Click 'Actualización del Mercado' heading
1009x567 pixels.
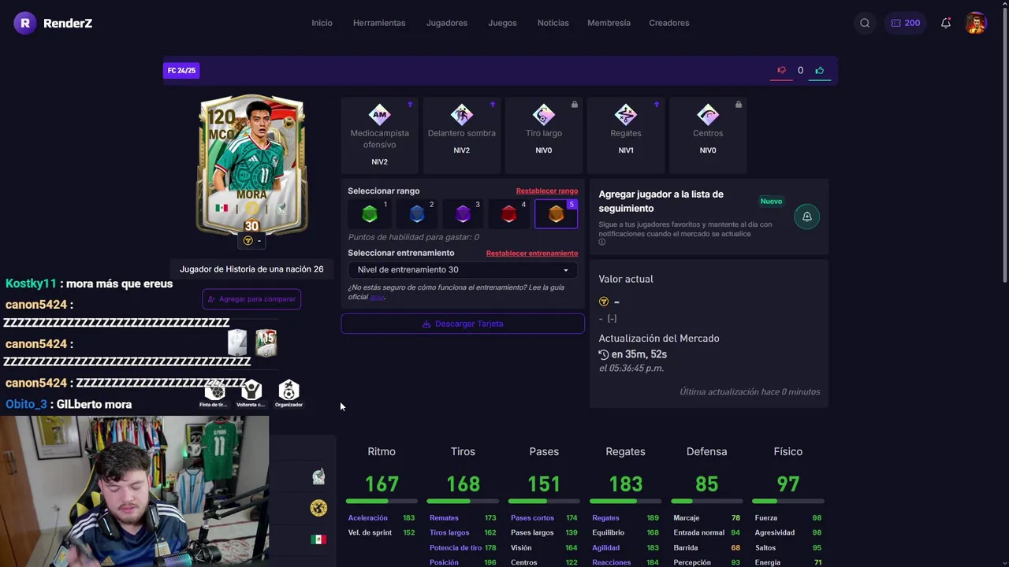pyautogui.click(x=659, y=338)
